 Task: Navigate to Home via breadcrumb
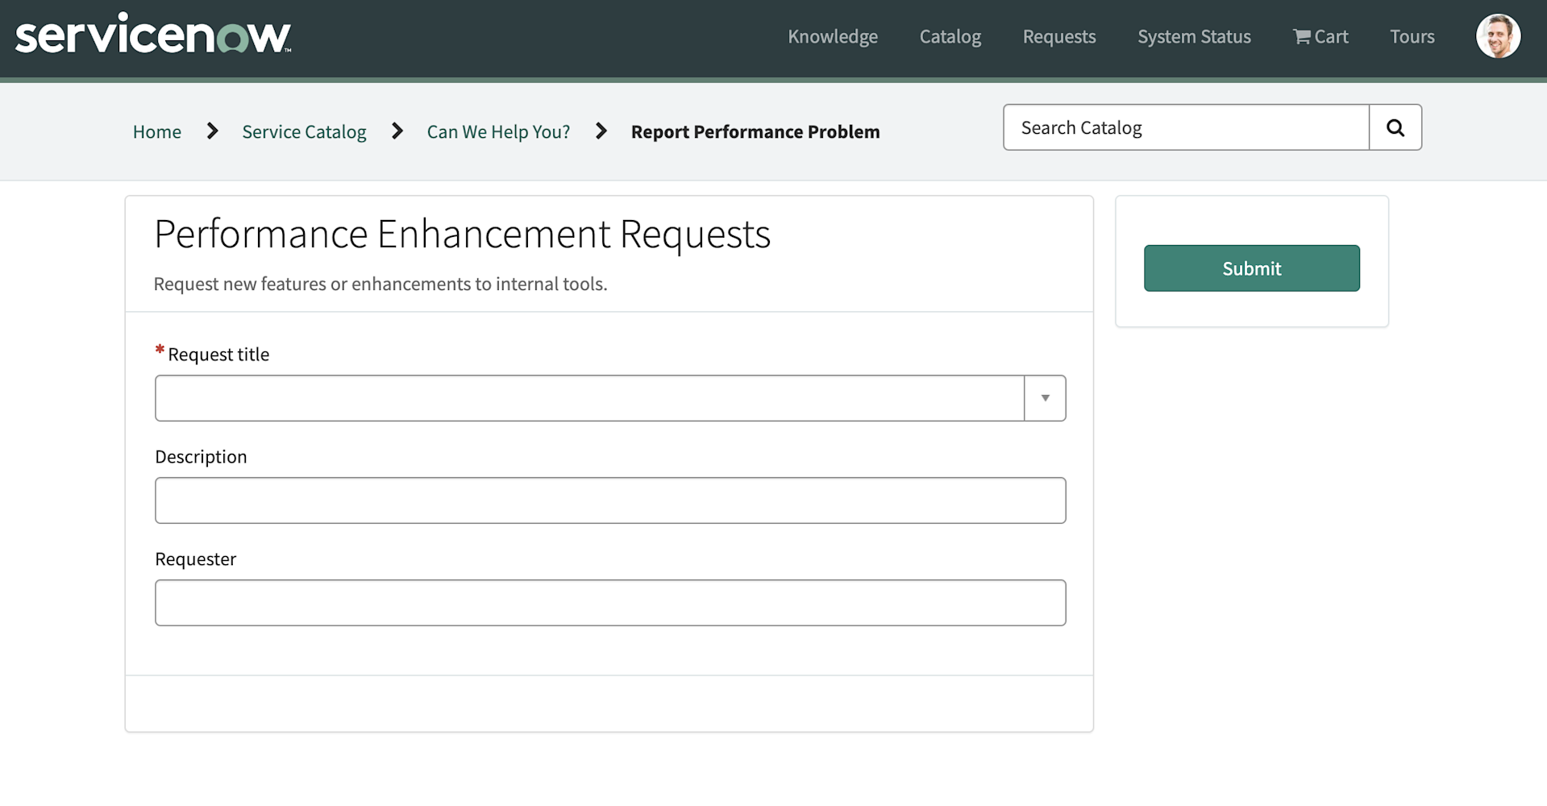156,131
